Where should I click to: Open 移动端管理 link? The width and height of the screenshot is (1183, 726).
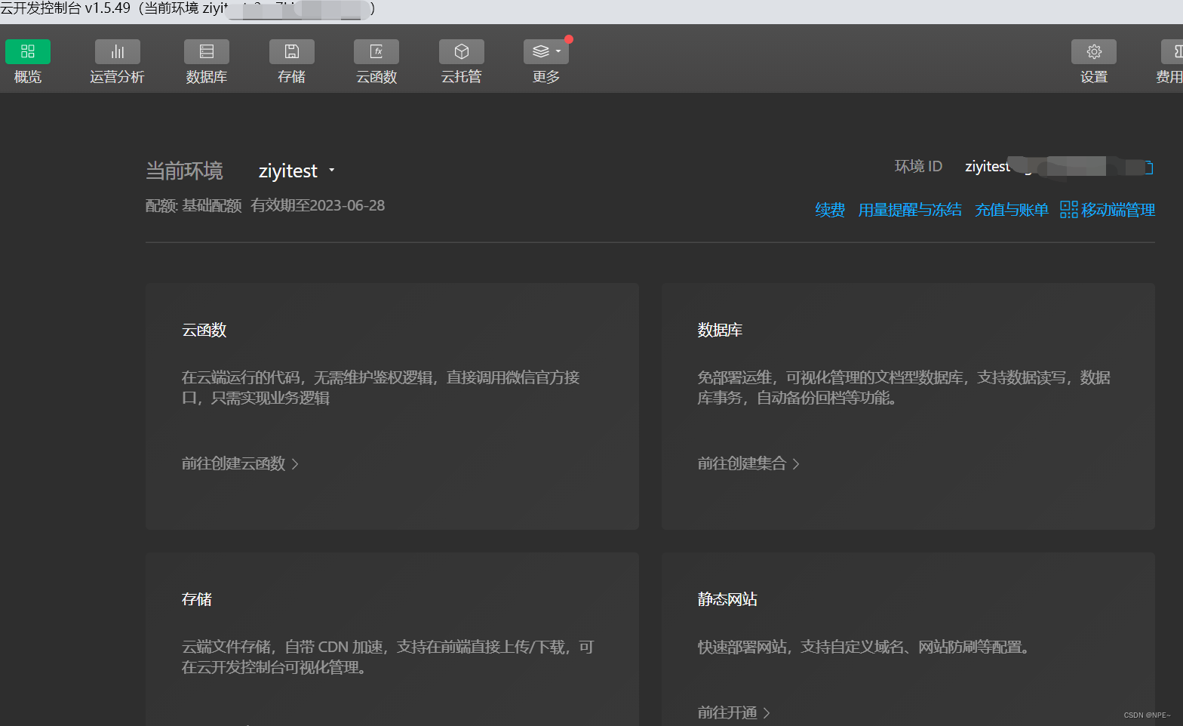[1118, 210]
